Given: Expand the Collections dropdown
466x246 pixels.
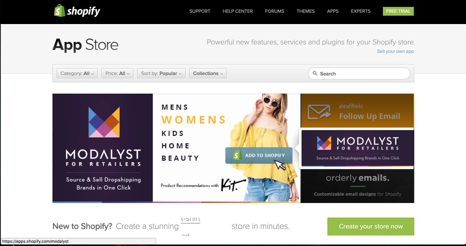Looking at the screenshot, I should coord(208,73).
